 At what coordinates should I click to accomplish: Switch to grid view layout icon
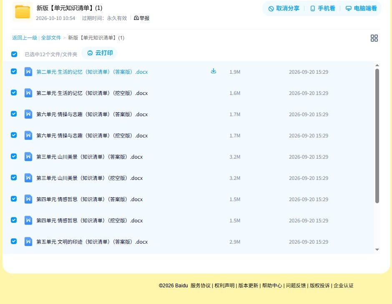pyautogui.click(x=374, y=38)
